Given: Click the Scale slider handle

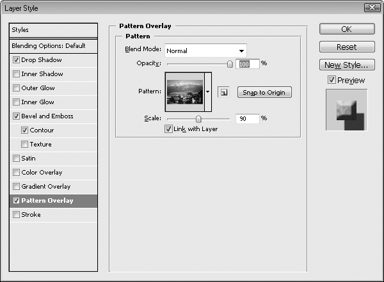Looking at the screenshot, I should coord(198,119).
